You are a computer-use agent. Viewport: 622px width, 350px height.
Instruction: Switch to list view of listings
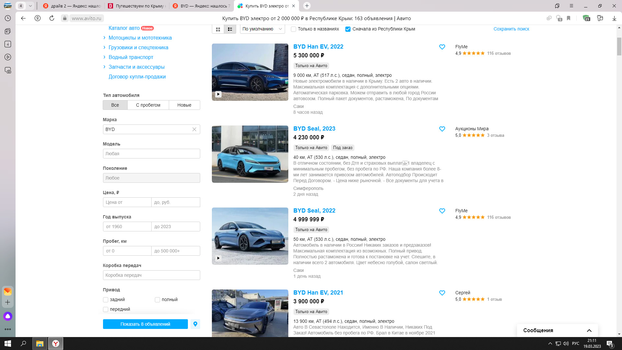point(230,29)
